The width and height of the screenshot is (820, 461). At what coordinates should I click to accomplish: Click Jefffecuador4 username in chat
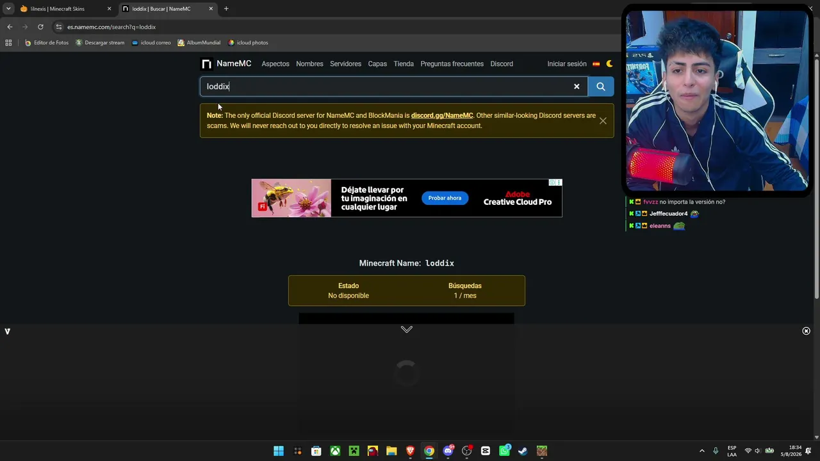coord(668,214)
